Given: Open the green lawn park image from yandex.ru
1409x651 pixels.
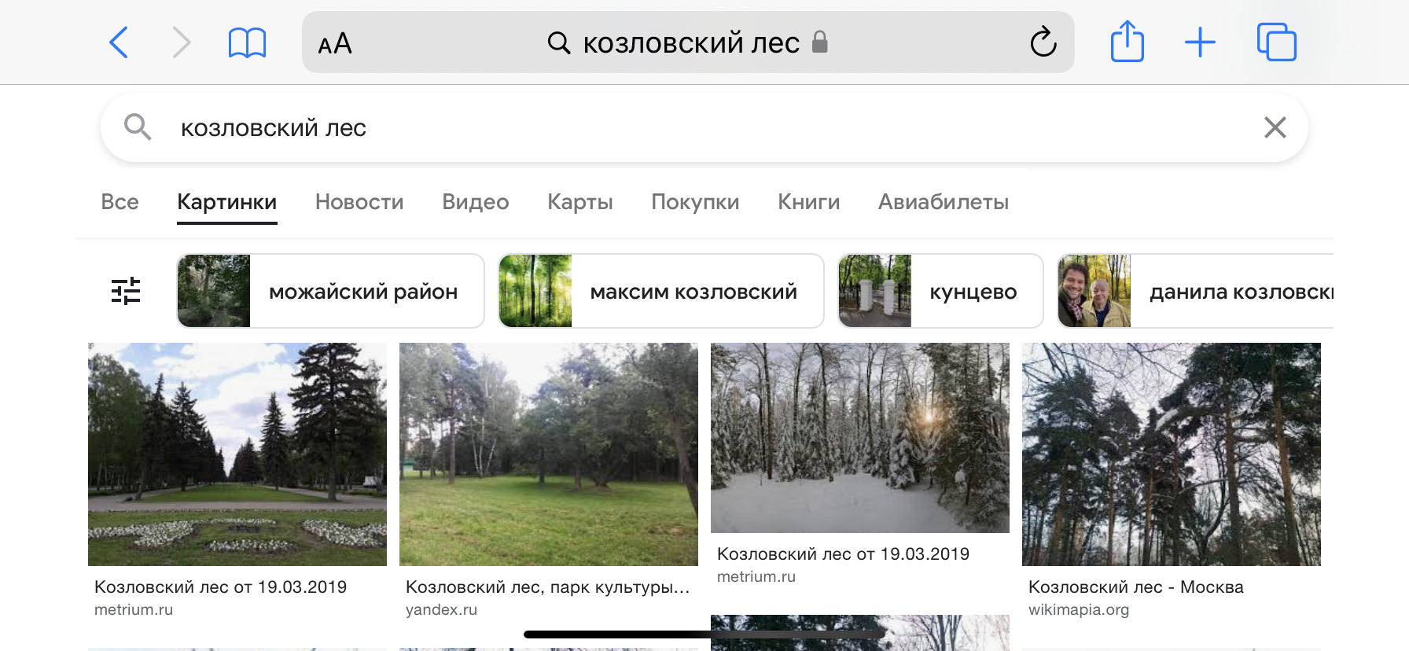Looking at the screenshot, I should [x=549, y=454].
